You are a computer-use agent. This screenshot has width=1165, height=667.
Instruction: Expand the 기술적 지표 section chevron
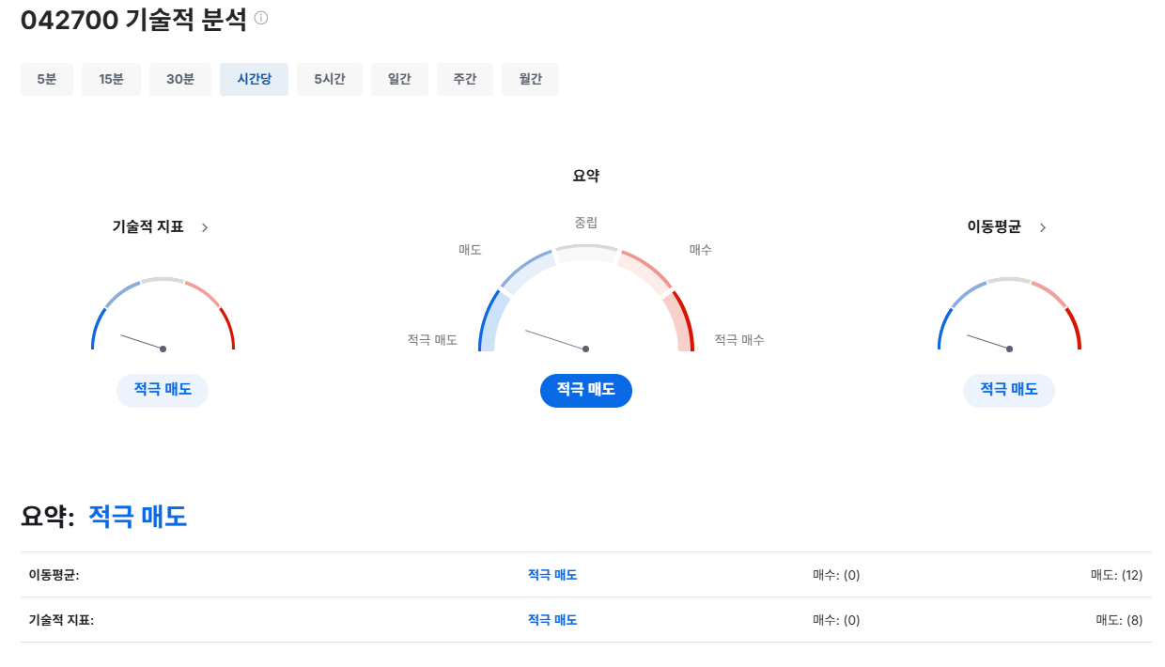point(205,226)
